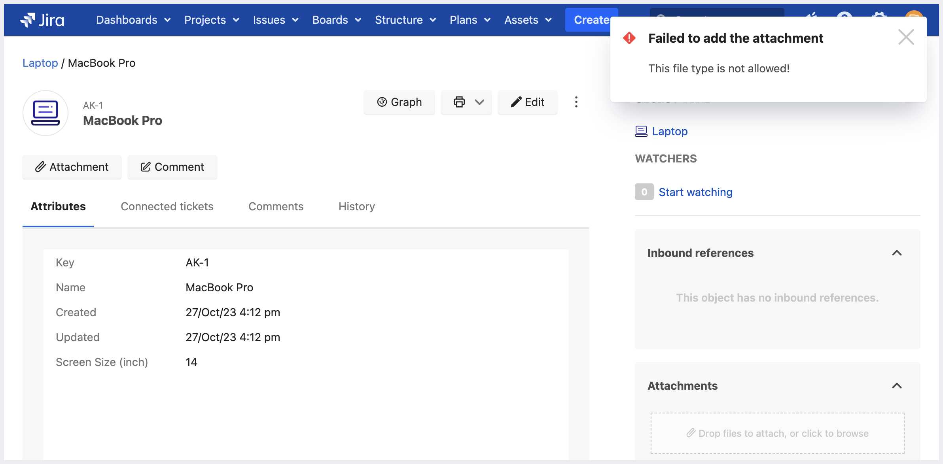Click the watchers count badge
This screenshot has width=943, height=464.
click(x=644, y=192)
